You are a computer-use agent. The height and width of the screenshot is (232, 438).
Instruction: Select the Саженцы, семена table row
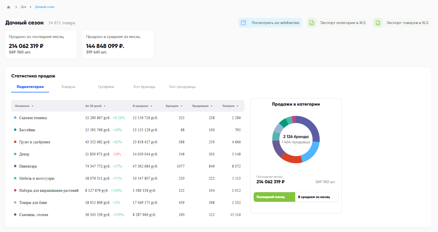click(128, 215)
